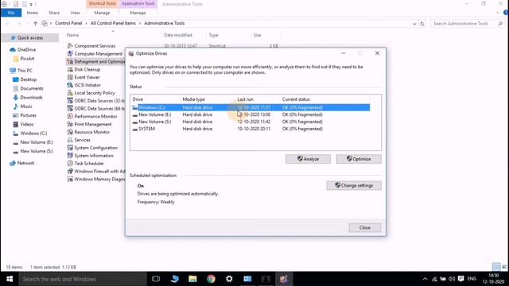Screen dimensions: 509x286
Task: Launch Chrome from the taskbar
Action: pos(211,279)
